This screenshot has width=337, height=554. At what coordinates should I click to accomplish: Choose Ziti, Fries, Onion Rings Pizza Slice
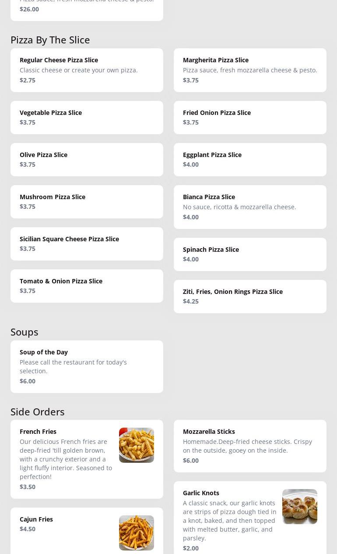[x=250, y=297]
